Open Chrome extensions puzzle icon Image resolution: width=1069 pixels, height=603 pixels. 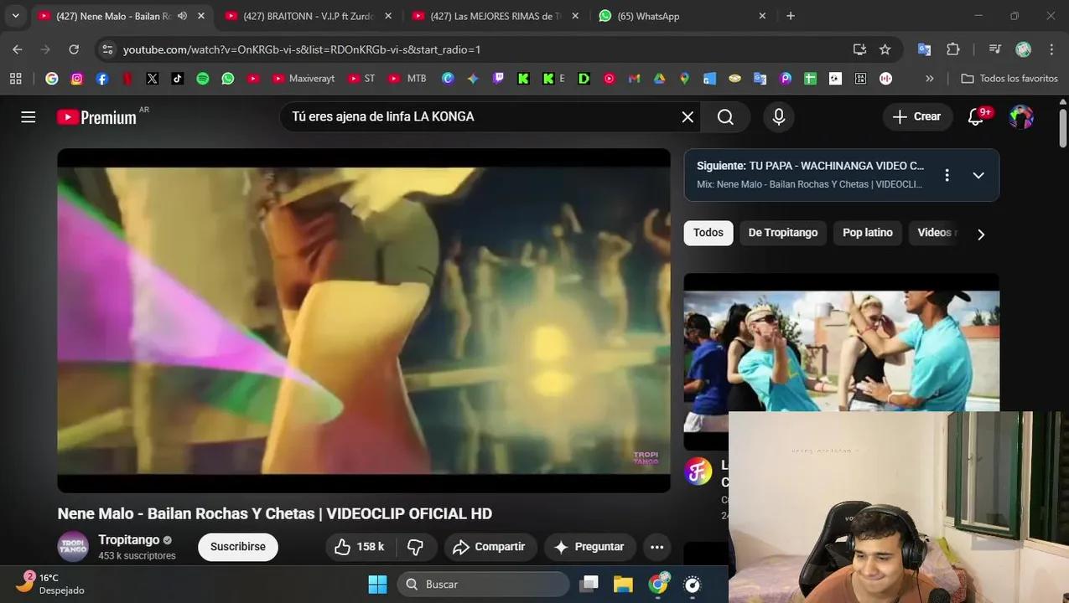[x=953, y=49]
